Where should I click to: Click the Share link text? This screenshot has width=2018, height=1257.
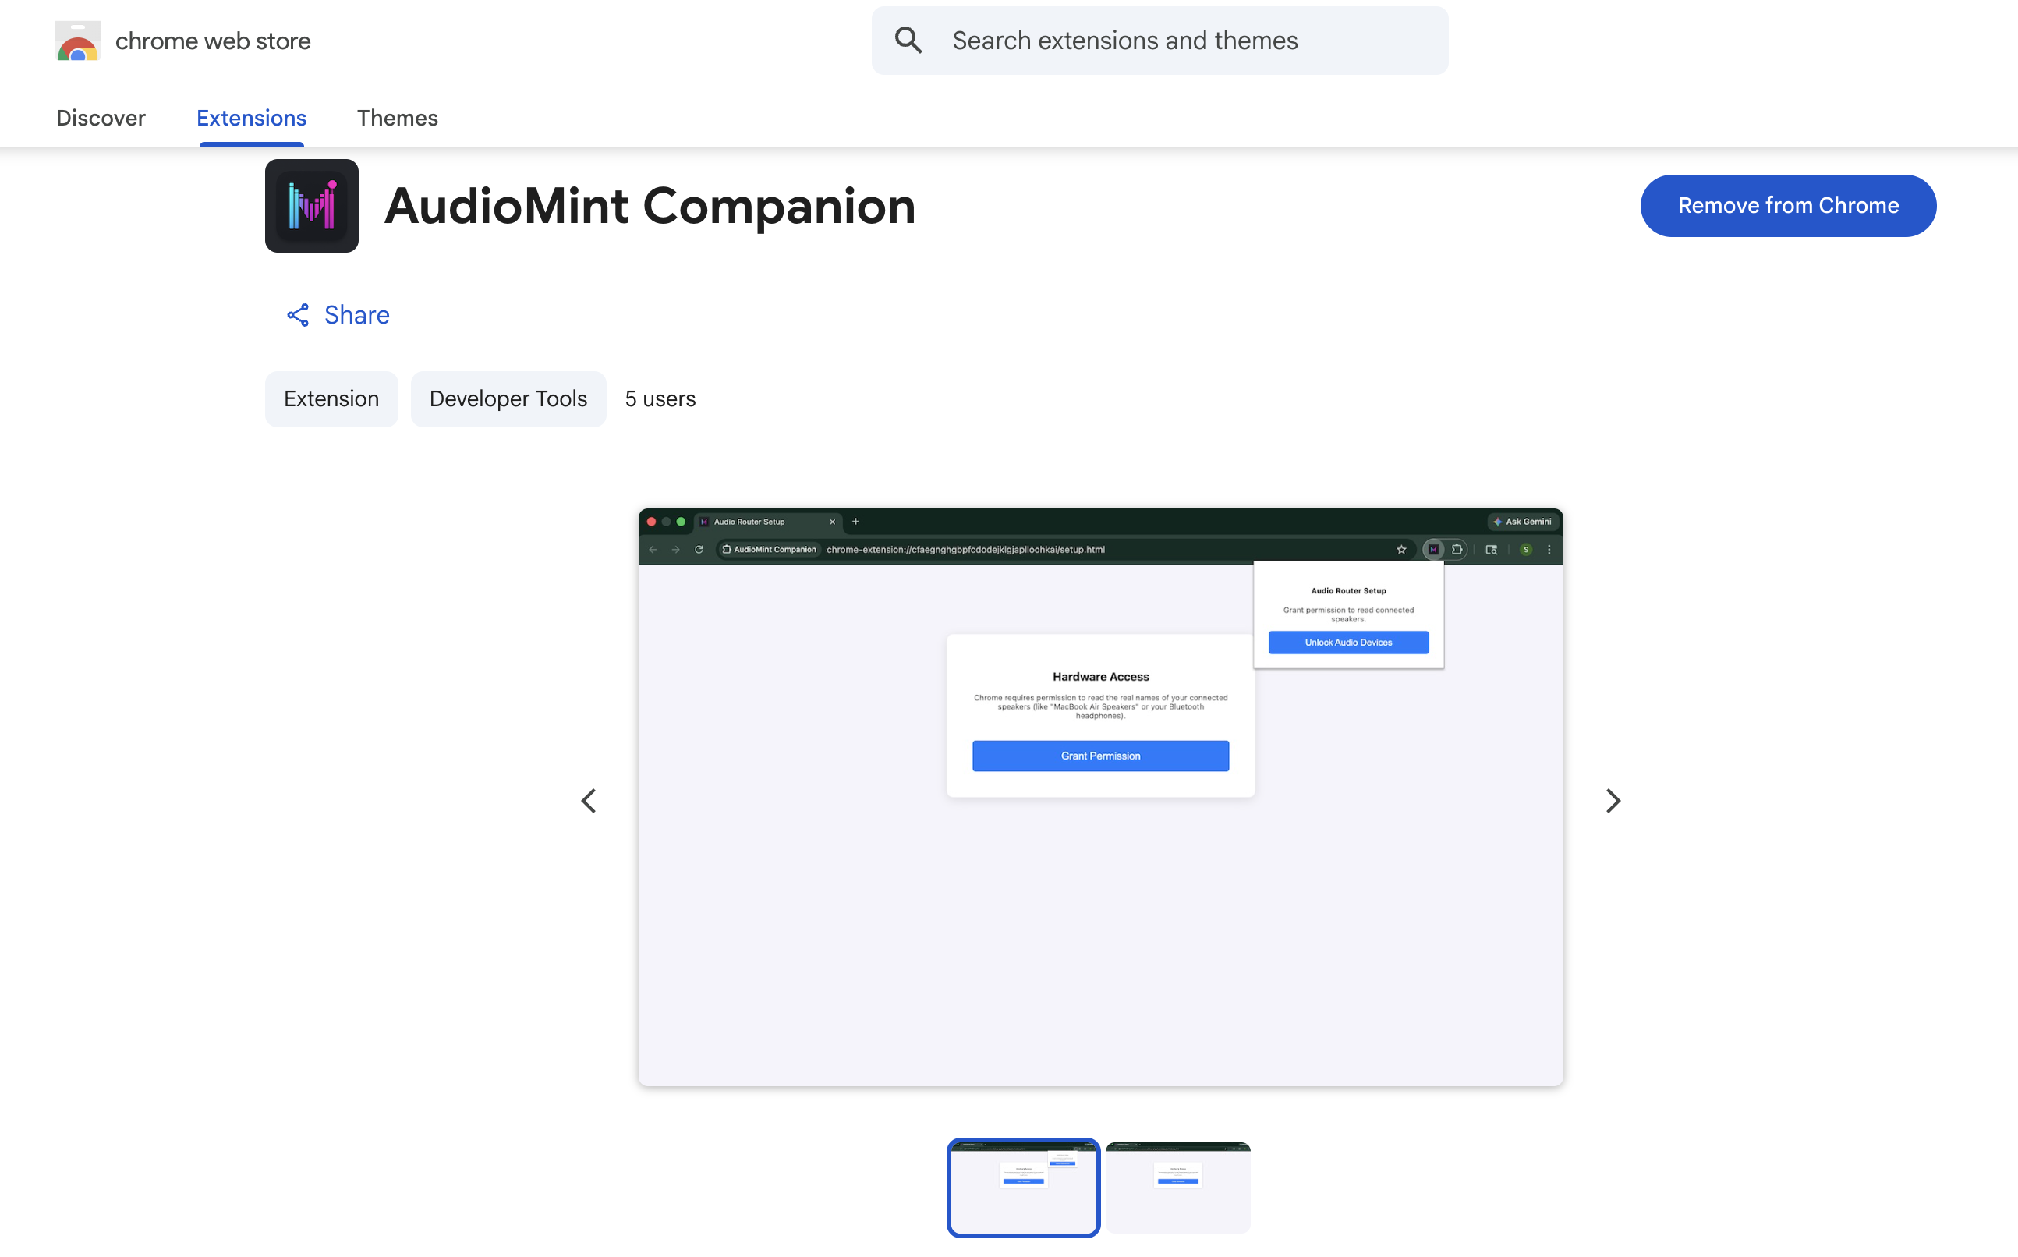[x=356, y=315]
